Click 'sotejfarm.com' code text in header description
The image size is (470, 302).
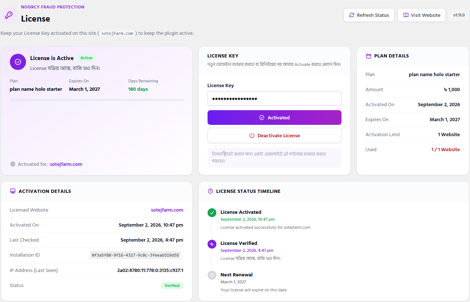pos(117,33)
